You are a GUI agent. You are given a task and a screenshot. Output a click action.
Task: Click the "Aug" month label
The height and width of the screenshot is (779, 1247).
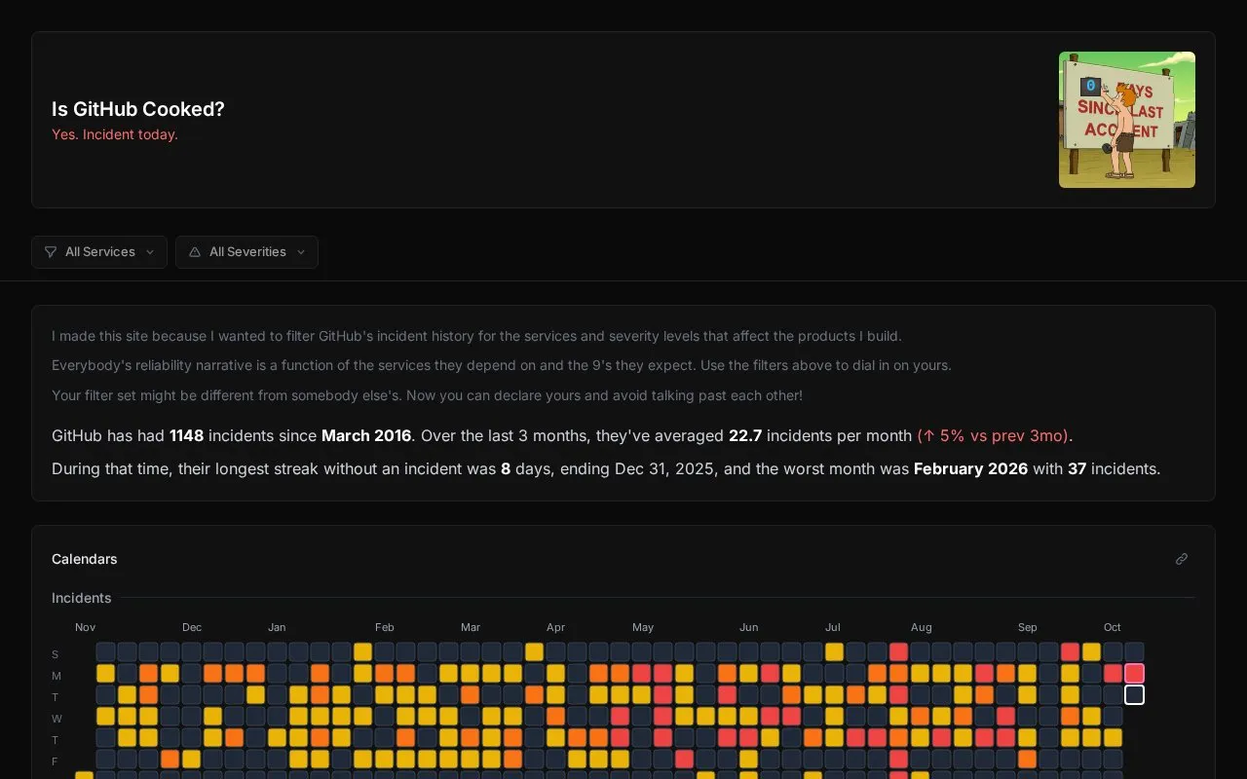click(x=921, y=627)
